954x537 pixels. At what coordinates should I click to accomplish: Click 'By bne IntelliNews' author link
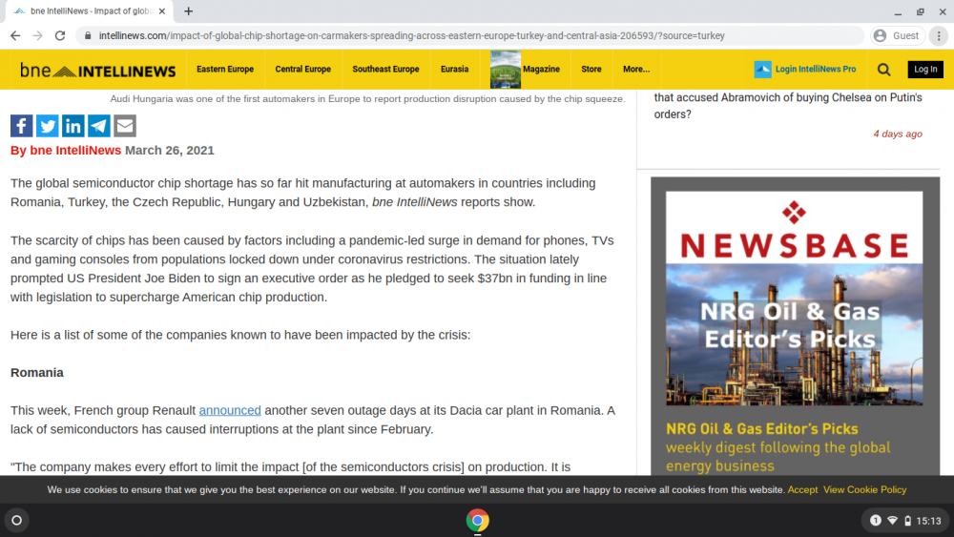point(66,150)
